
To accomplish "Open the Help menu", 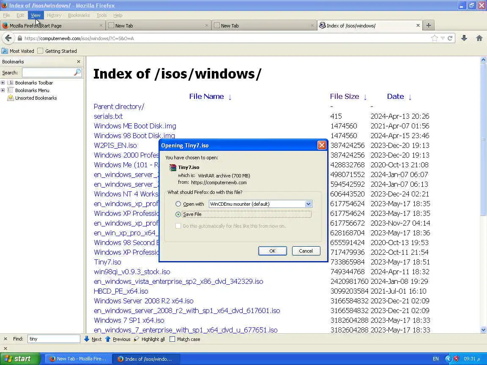I will (x=118, y=15).
